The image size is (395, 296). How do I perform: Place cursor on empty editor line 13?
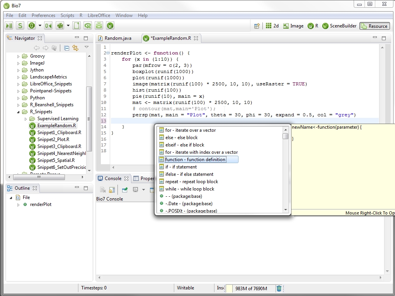click(244, 121)
